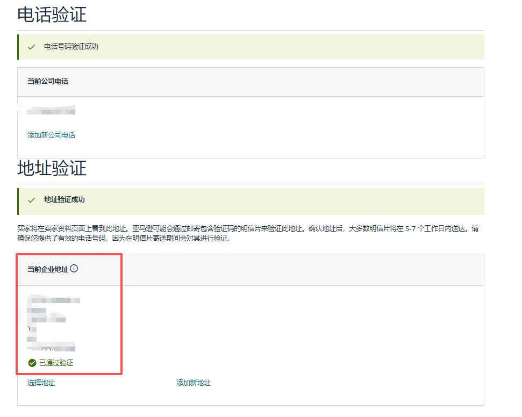Open the 选择地址 link

[41, 383]
